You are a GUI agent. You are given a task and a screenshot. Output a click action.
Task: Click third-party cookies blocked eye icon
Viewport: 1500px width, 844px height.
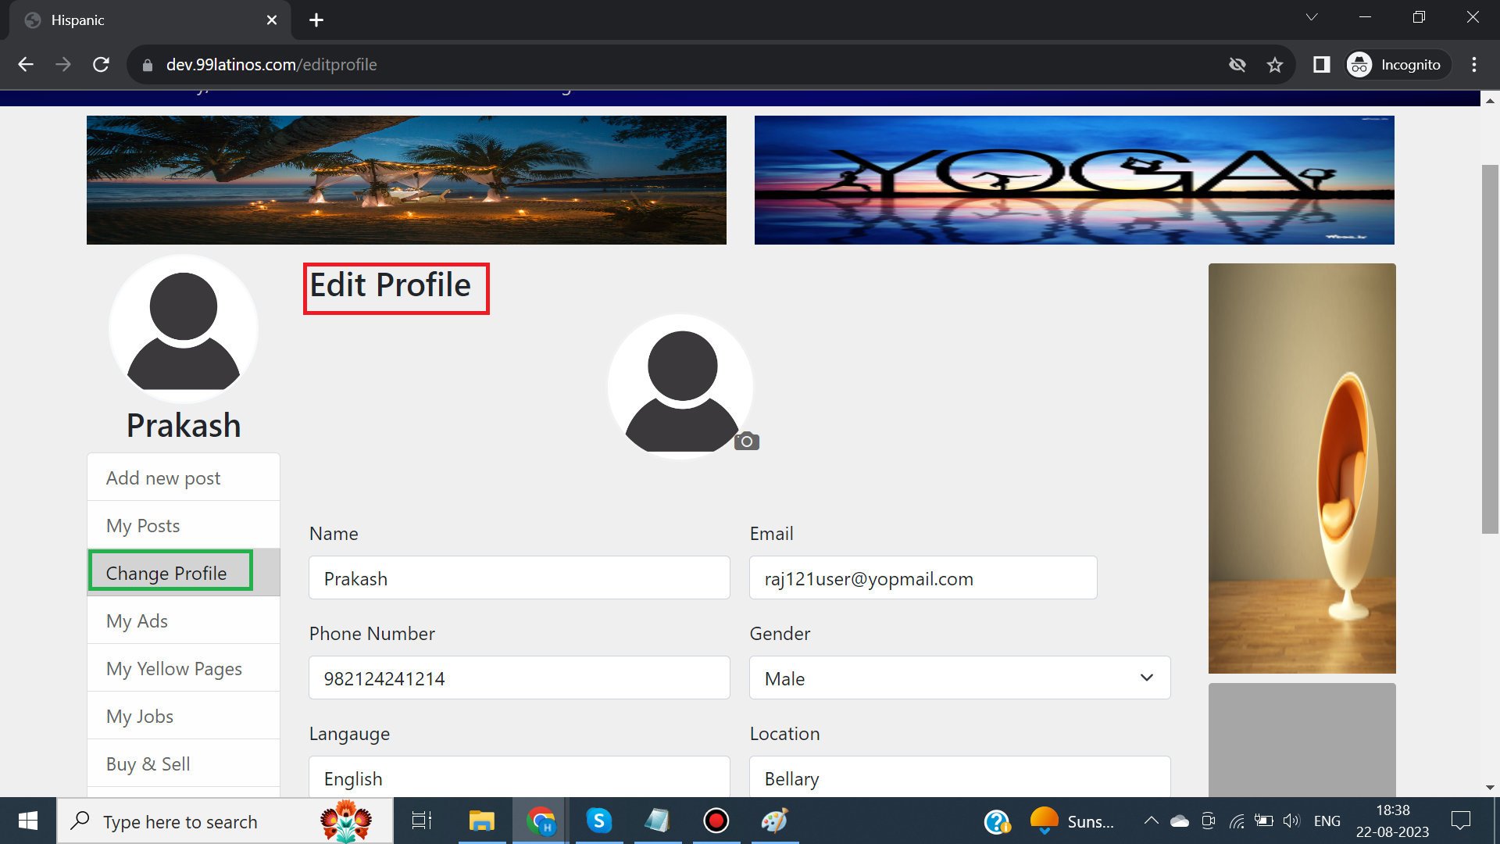(1237, 65)
